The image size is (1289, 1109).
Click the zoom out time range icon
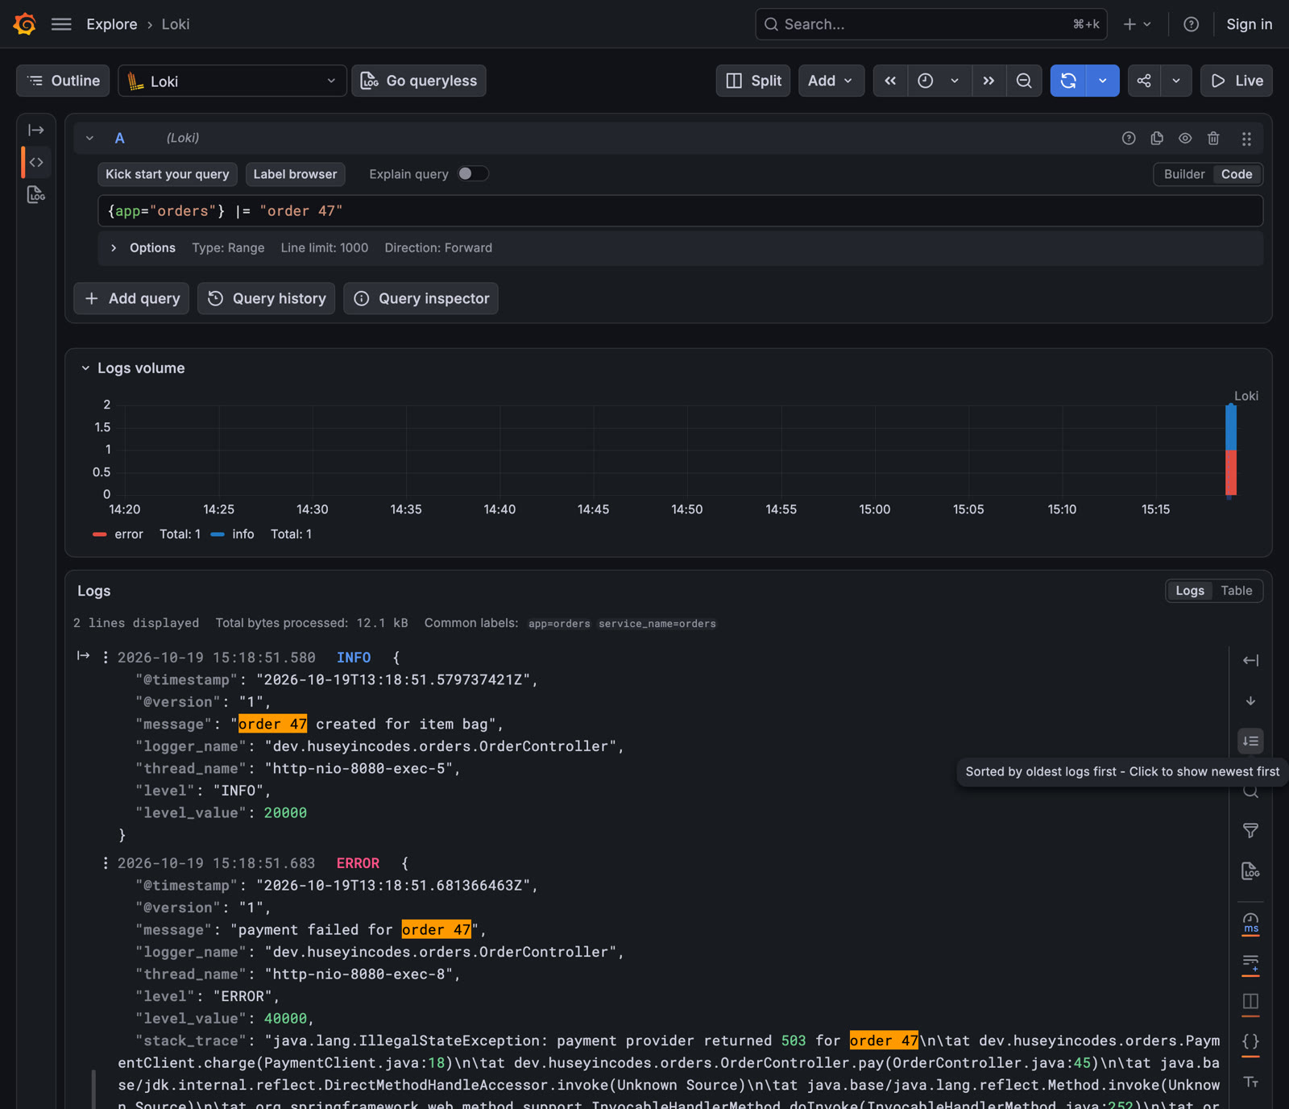[x=1024, y=81]
